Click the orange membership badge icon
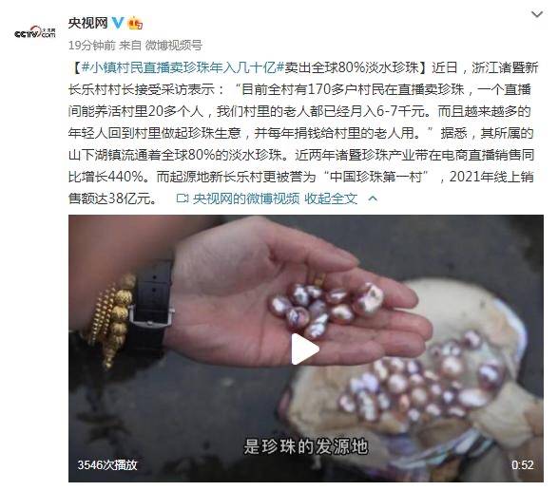The image size is (558, 491). pyautogui.click(x=135, y=23)
